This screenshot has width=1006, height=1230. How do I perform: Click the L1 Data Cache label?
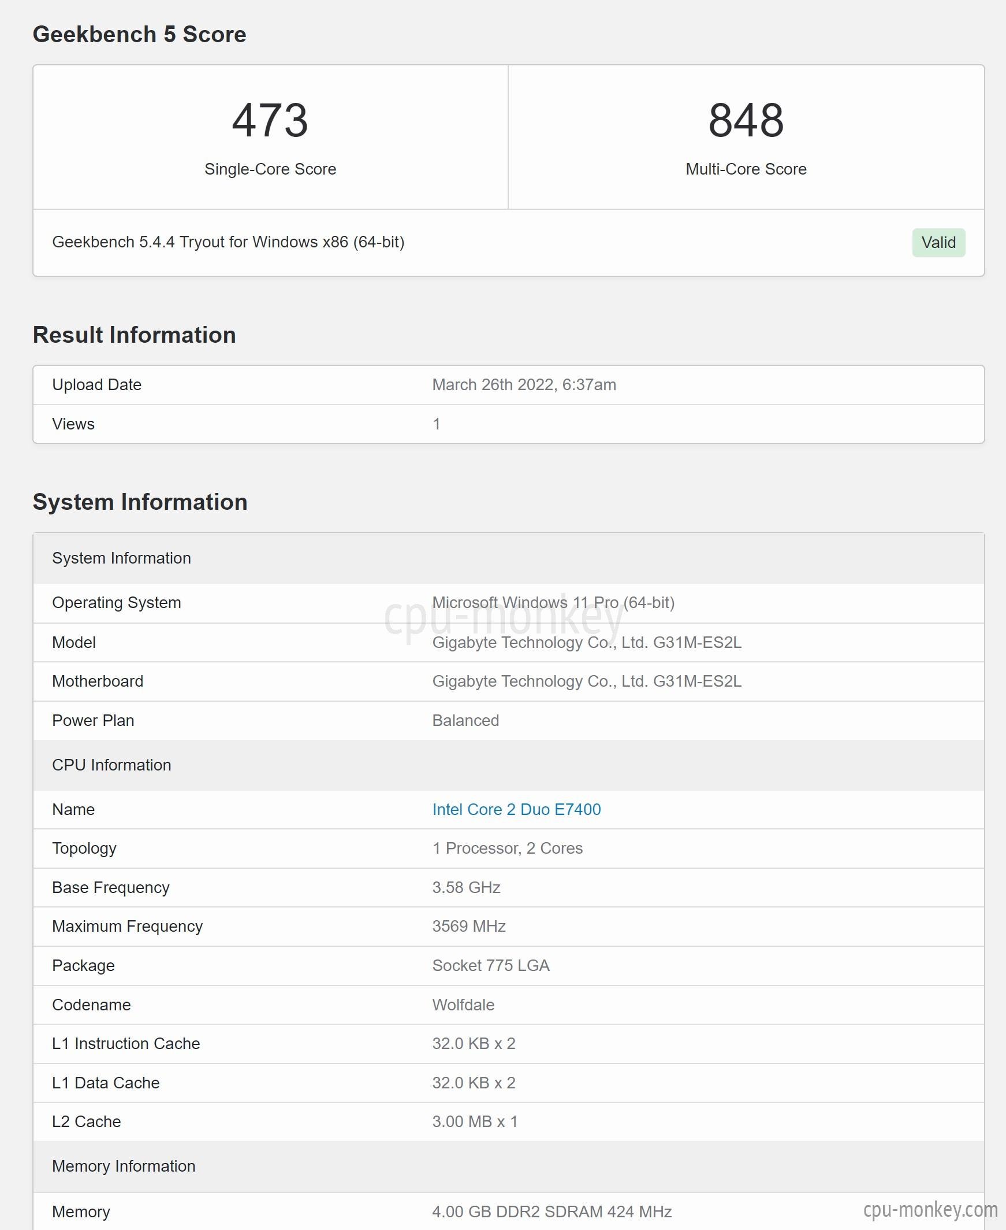pyautogui.click(x=106, y=1083)
